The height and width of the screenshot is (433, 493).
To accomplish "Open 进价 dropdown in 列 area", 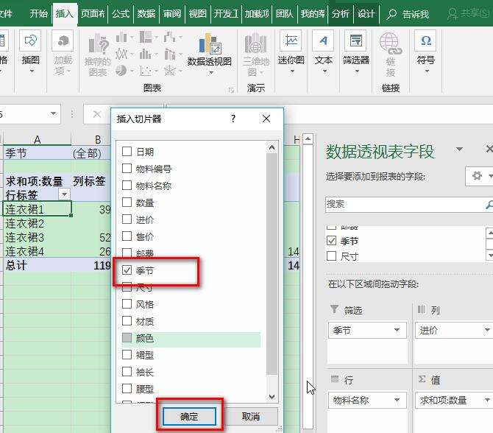I will 487,330.
